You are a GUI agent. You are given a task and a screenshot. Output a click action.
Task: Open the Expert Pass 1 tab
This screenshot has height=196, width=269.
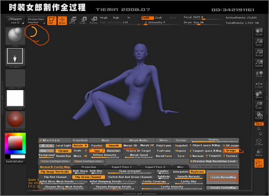click(122, 167)
